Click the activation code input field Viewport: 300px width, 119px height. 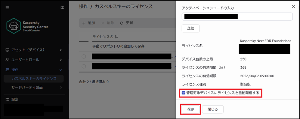(x=237, y=16)
